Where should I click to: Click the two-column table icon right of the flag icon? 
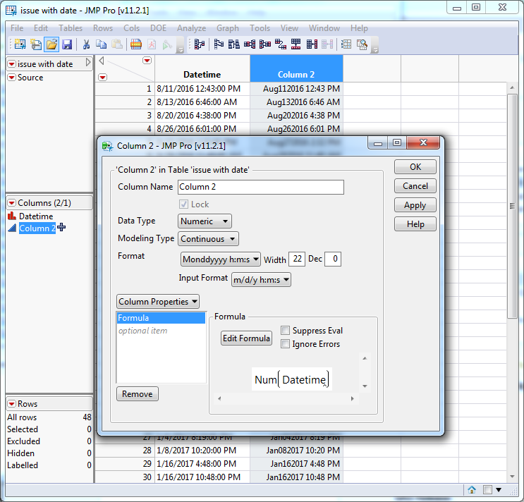(234, 44)
